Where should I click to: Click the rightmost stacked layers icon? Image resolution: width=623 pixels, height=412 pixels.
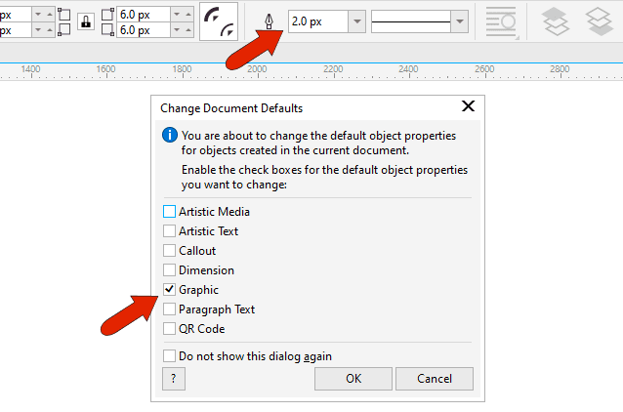tap(599, 21)
